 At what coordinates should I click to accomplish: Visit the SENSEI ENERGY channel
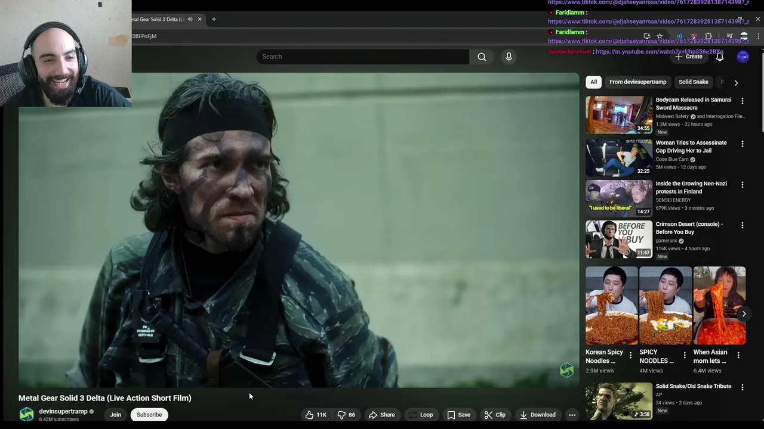pyautogui.click(x=673, y=200)
